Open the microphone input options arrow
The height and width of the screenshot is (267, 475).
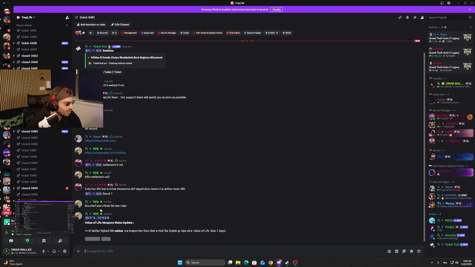point(48,251)
